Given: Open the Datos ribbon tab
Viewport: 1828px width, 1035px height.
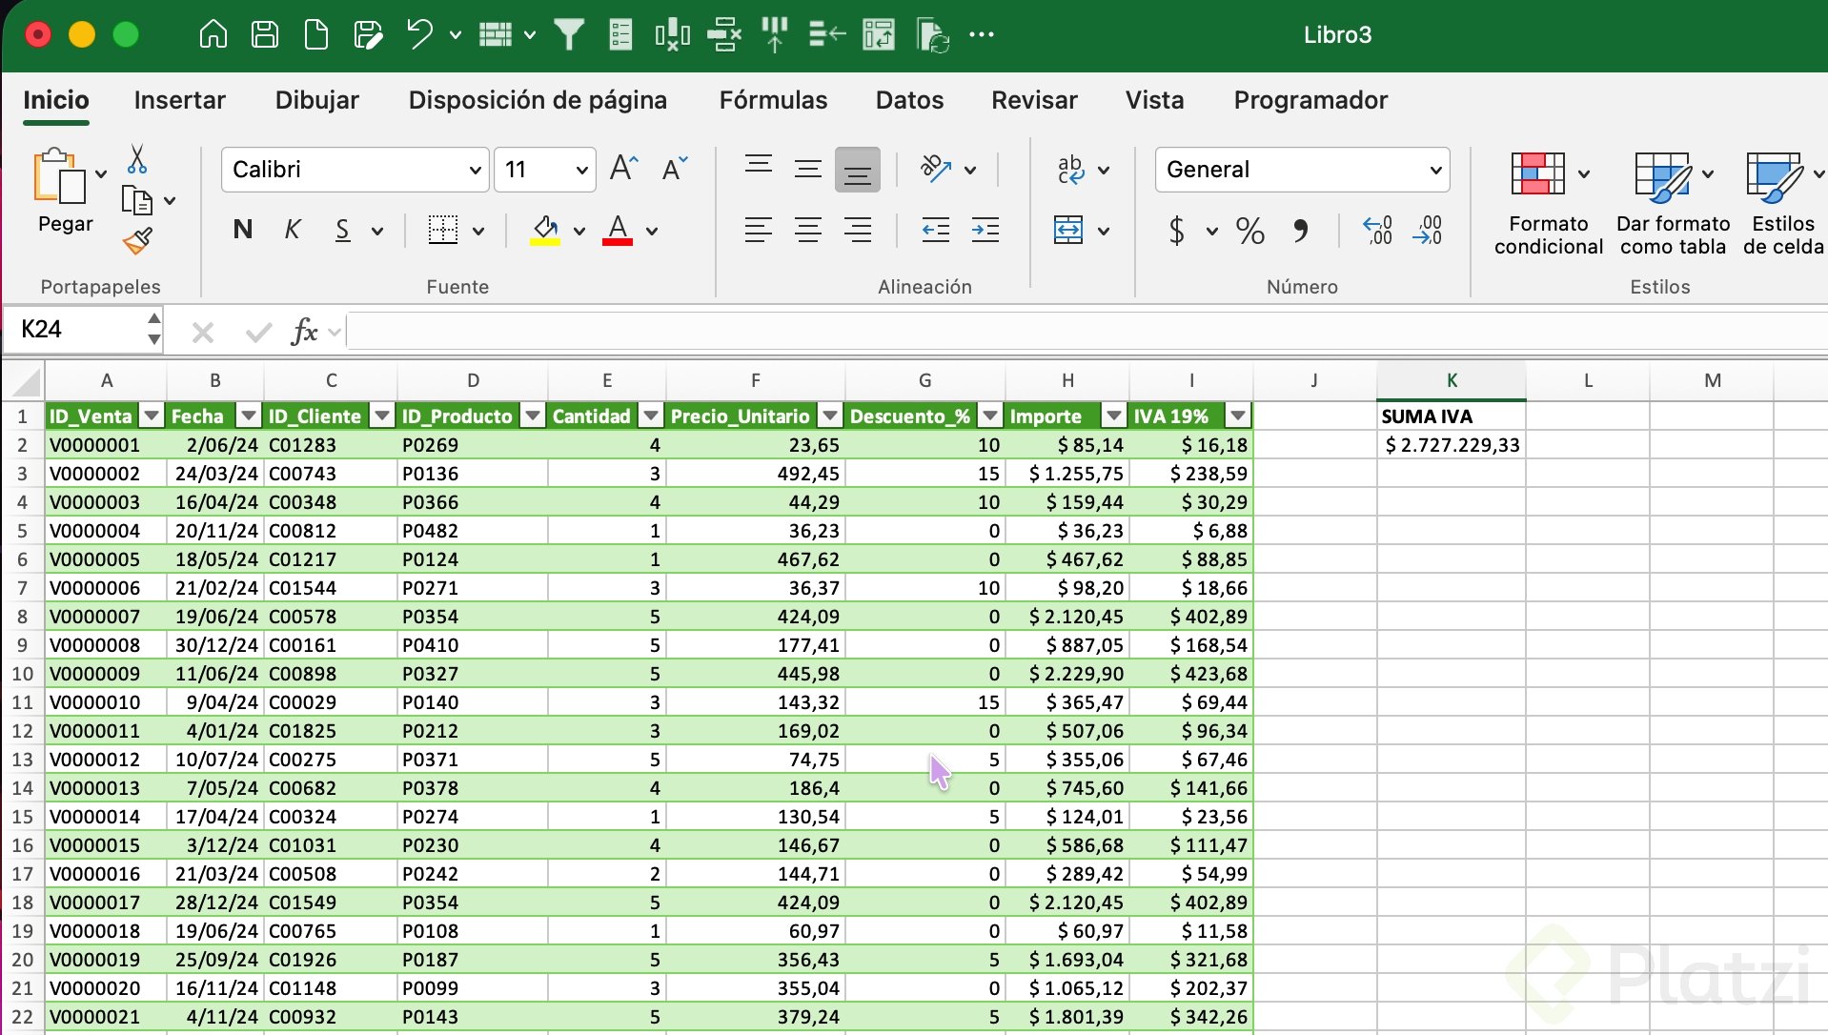Looking at the screenshot, I should tap(909, 100).
